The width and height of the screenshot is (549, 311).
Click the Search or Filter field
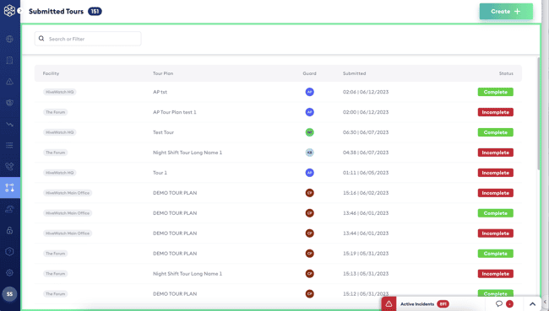(88, 39)
